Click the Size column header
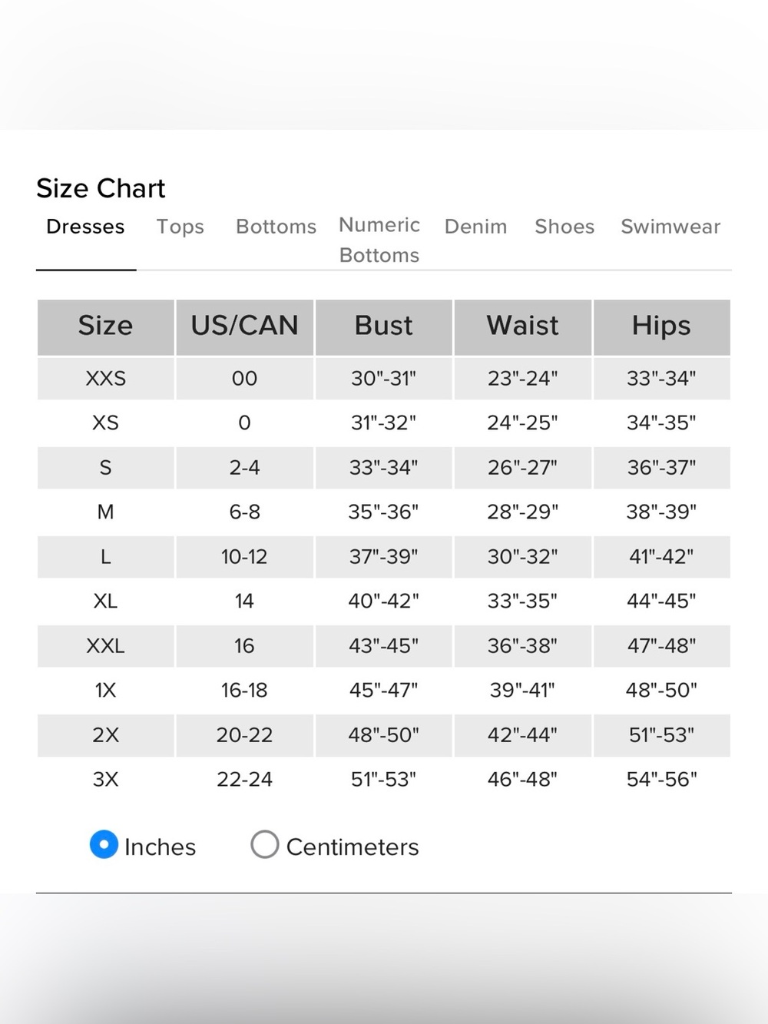This screenshot has height=1024, width=768. point(106,326)
